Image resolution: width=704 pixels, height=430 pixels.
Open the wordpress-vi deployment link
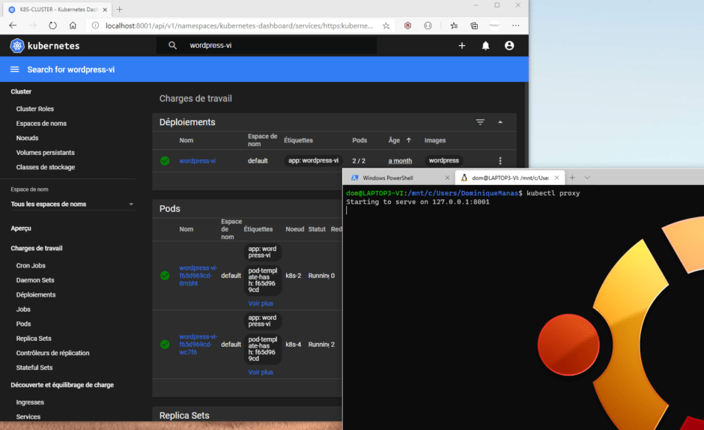coord(197,161)
